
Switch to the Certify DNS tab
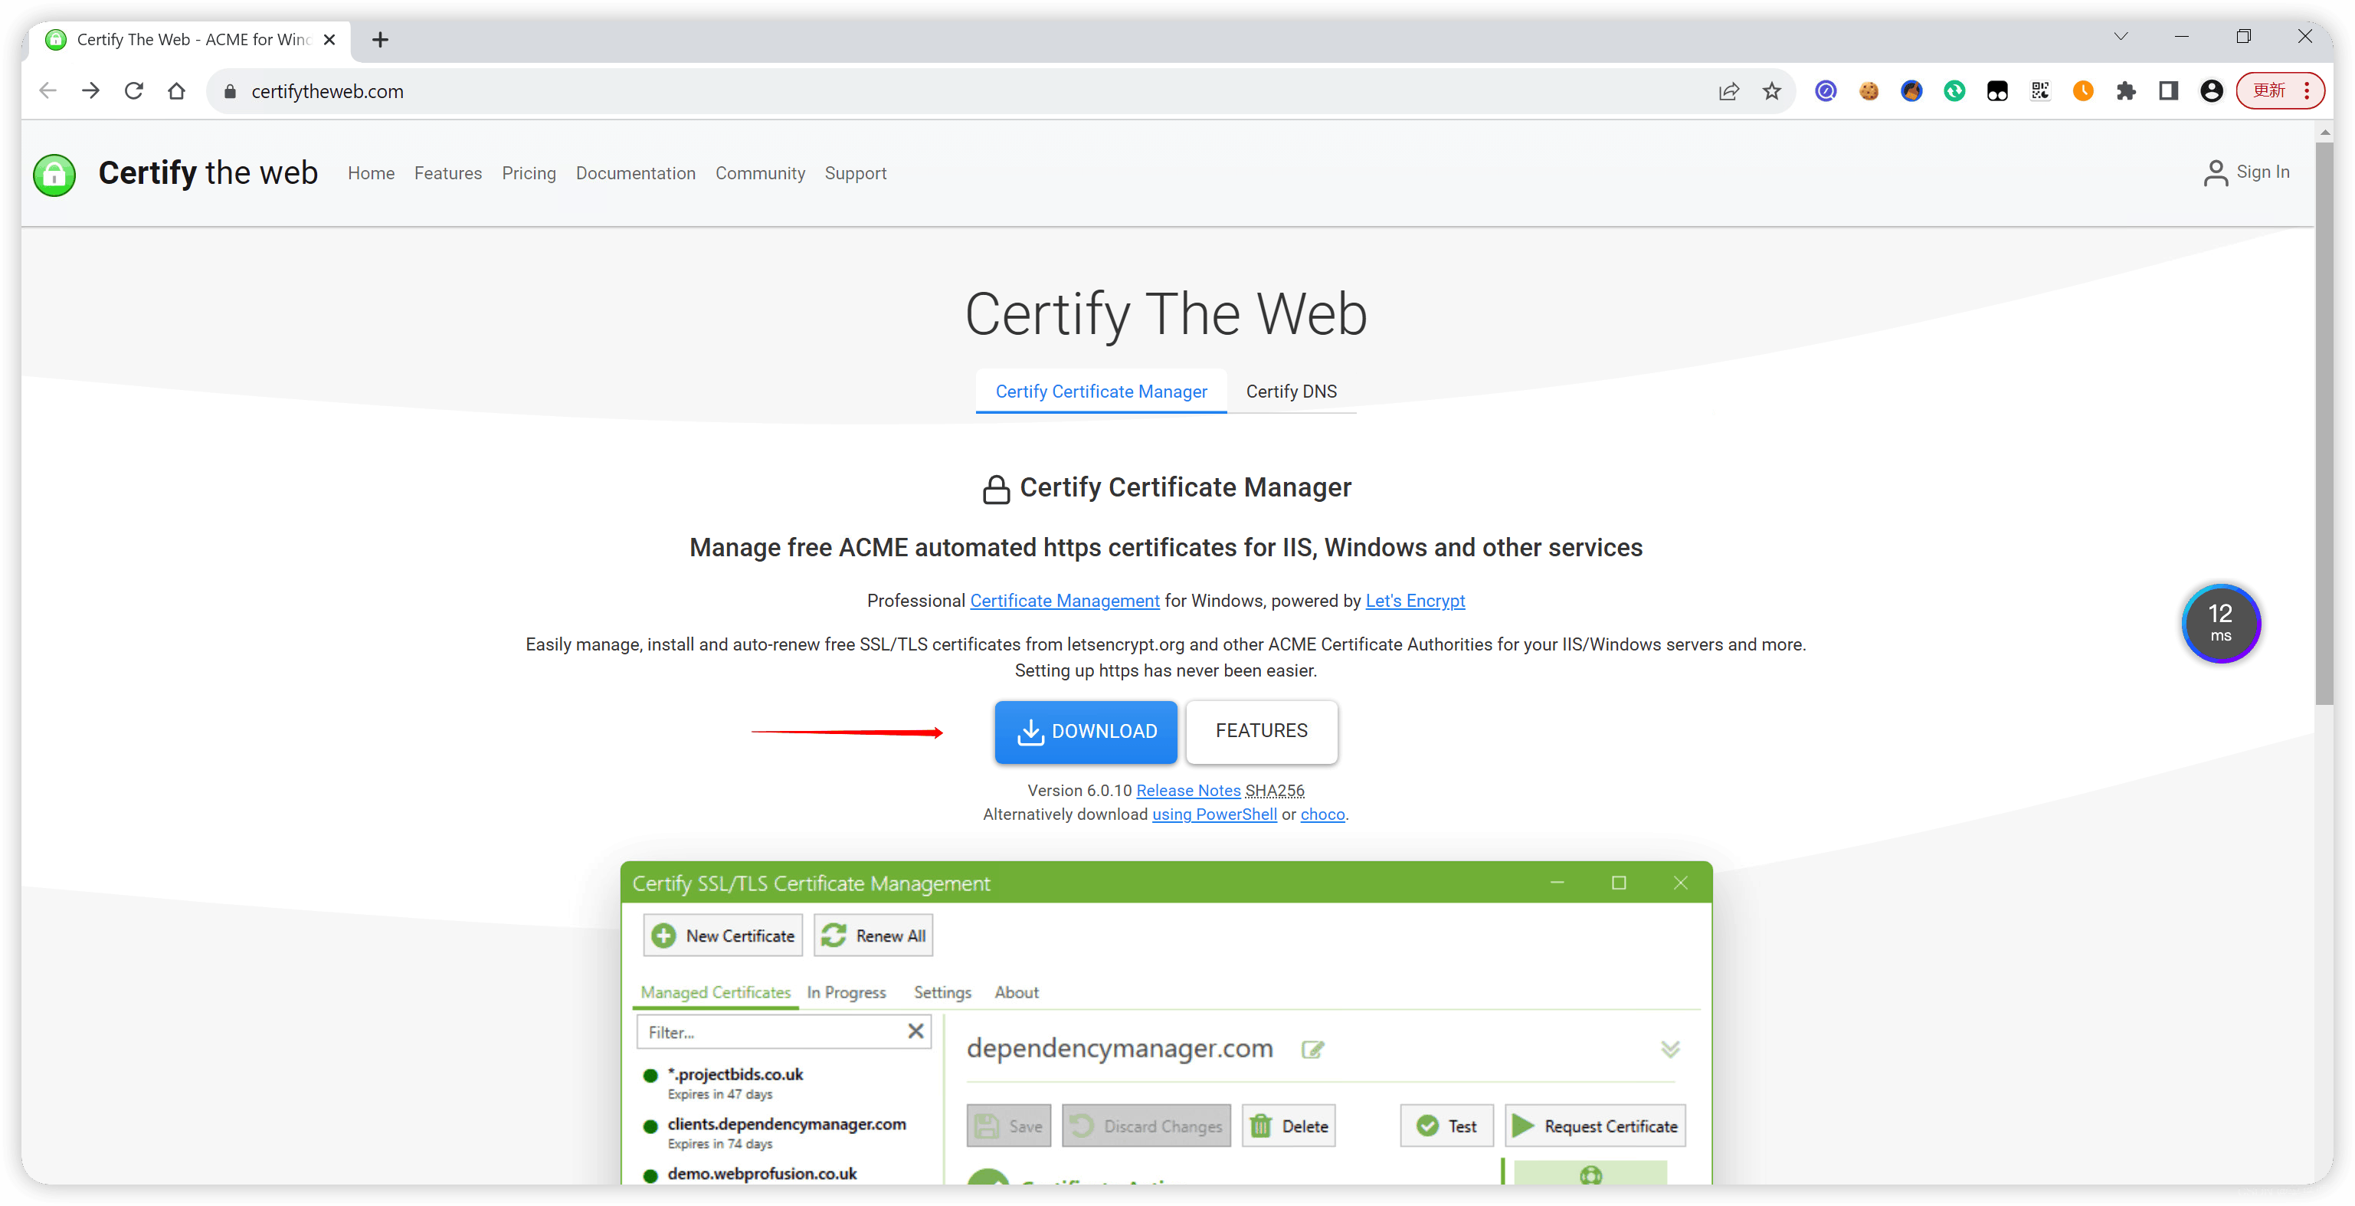click(x=1291, y=392)
